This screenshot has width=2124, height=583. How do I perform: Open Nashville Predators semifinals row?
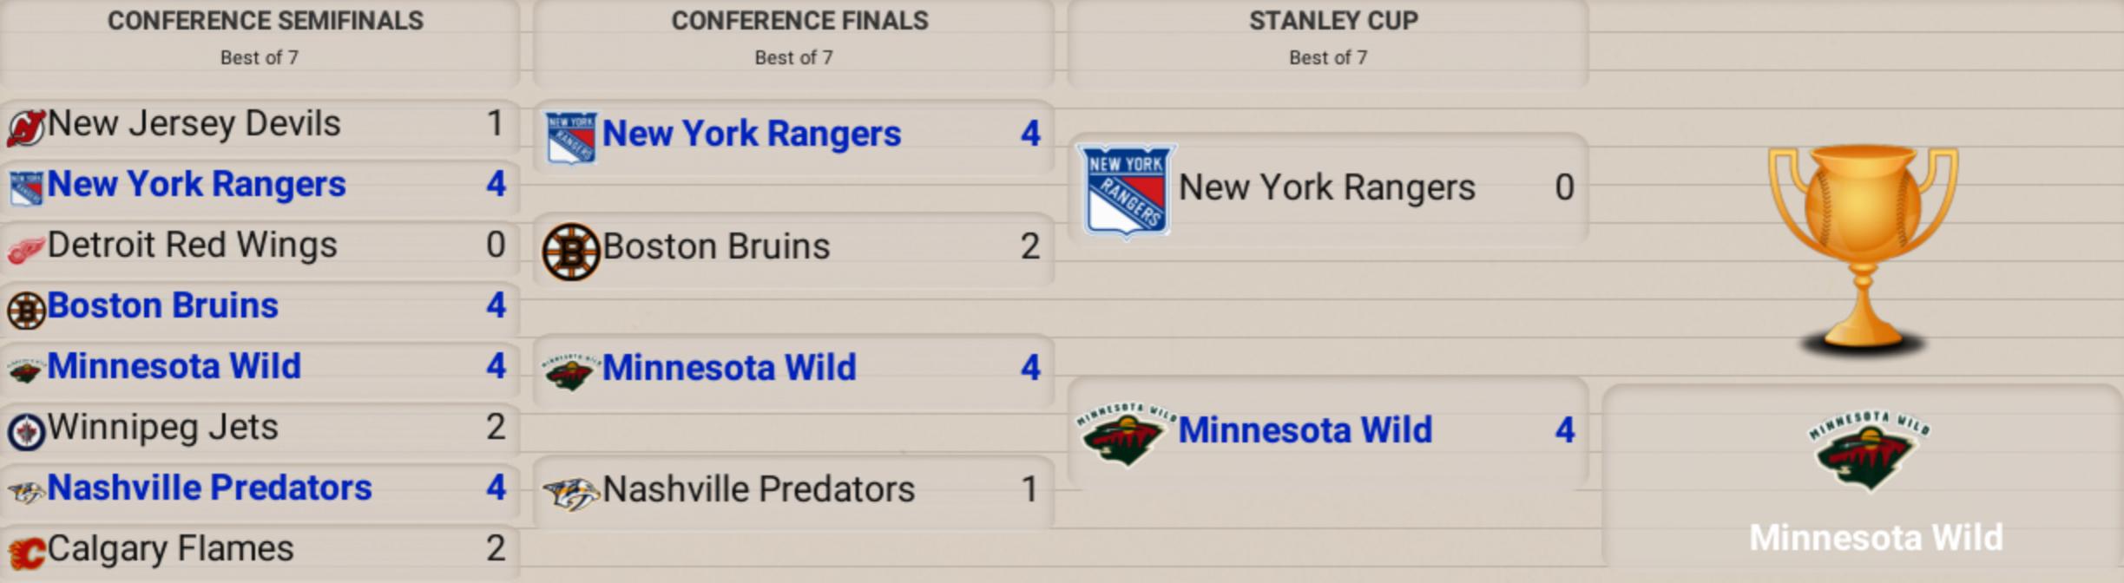(260, 488)
